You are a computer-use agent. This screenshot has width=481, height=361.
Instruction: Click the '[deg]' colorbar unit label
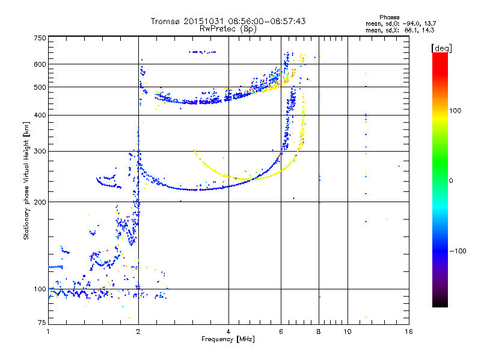click(441, 48)
